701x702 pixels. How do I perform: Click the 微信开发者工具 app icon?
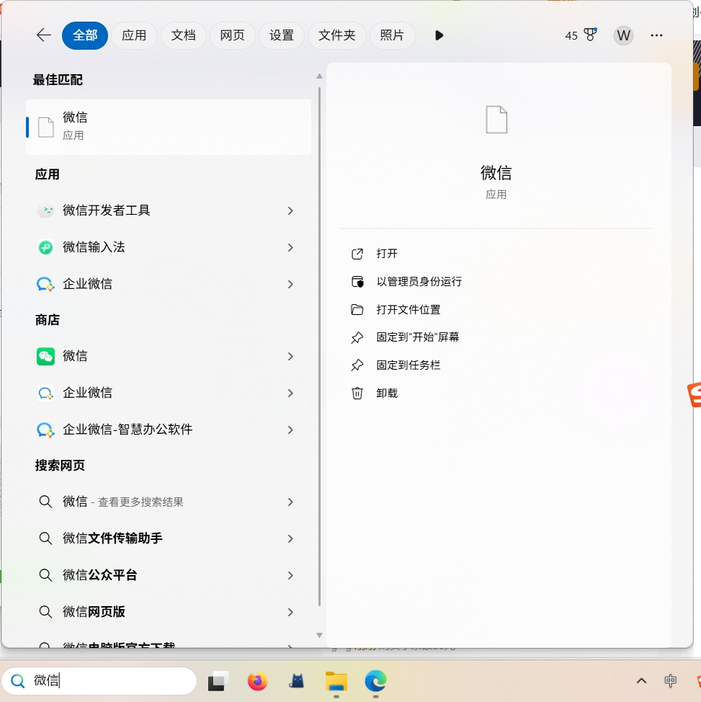[x=45, y=210]
